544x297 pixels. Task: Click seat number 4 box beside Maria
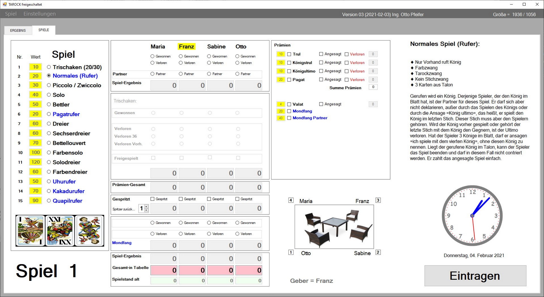291,200
